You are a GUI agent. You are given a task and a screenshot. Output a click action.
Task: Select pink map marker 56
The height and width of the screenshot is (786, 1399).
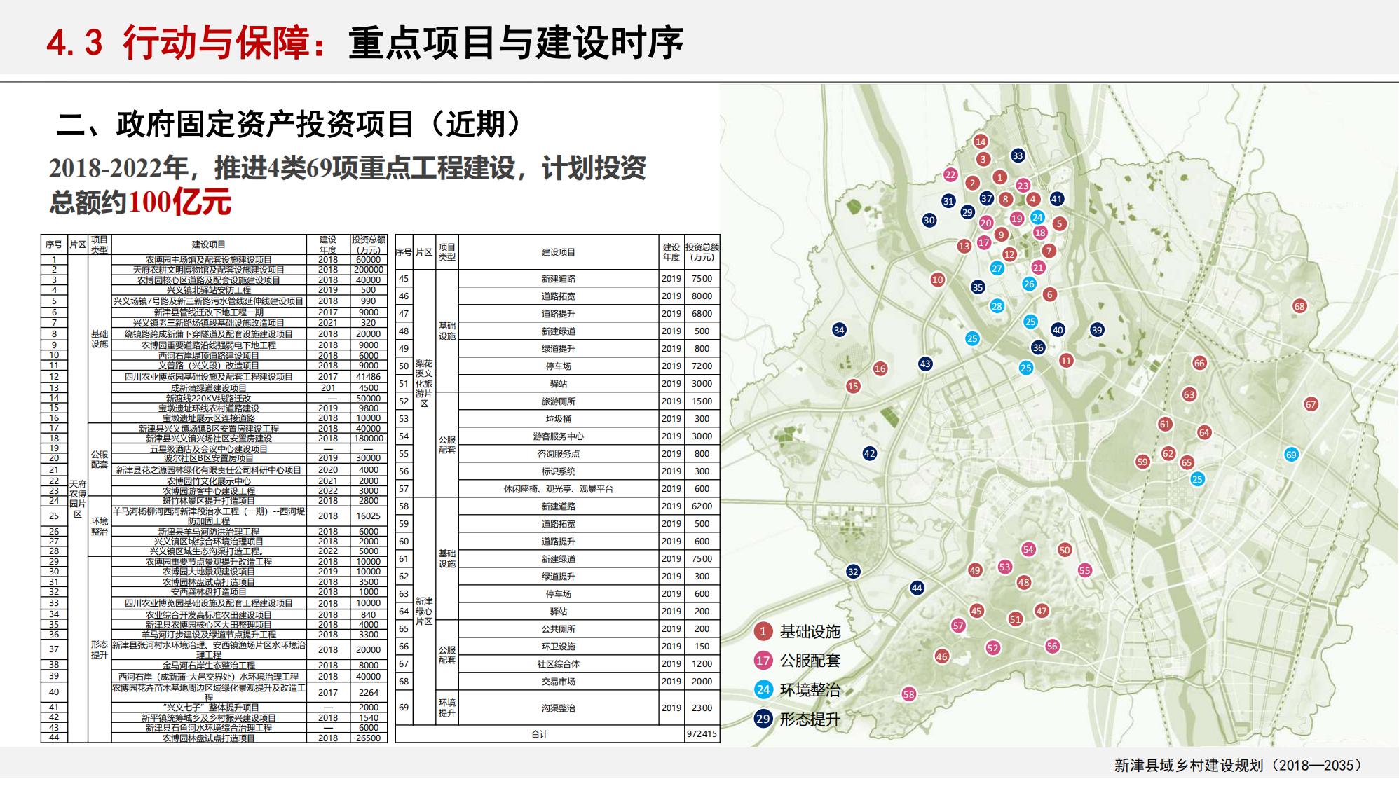coord(1052,647)
